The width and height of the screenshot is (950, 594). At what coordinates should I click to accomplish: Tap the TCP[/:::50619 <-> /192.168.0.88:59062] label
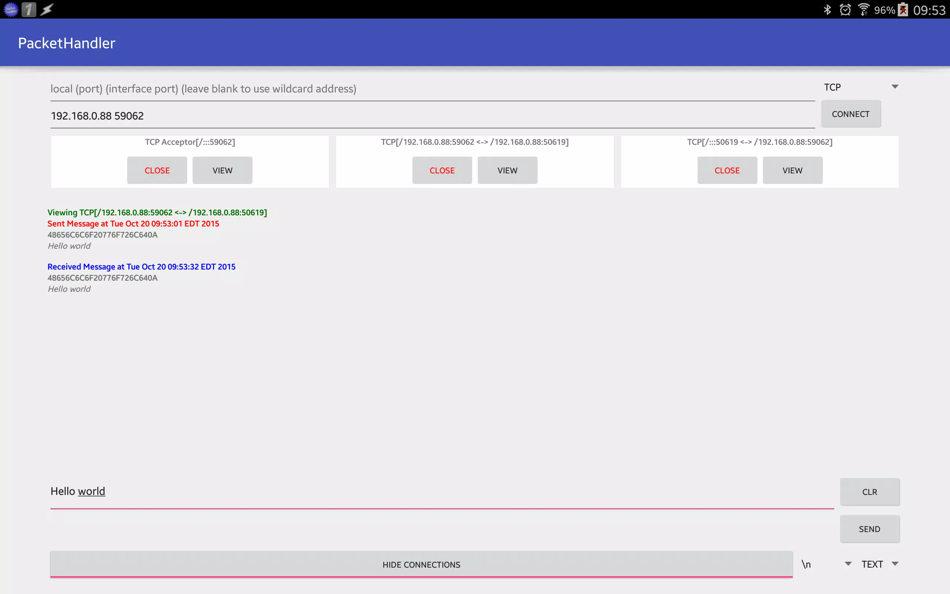coord(760,142)
